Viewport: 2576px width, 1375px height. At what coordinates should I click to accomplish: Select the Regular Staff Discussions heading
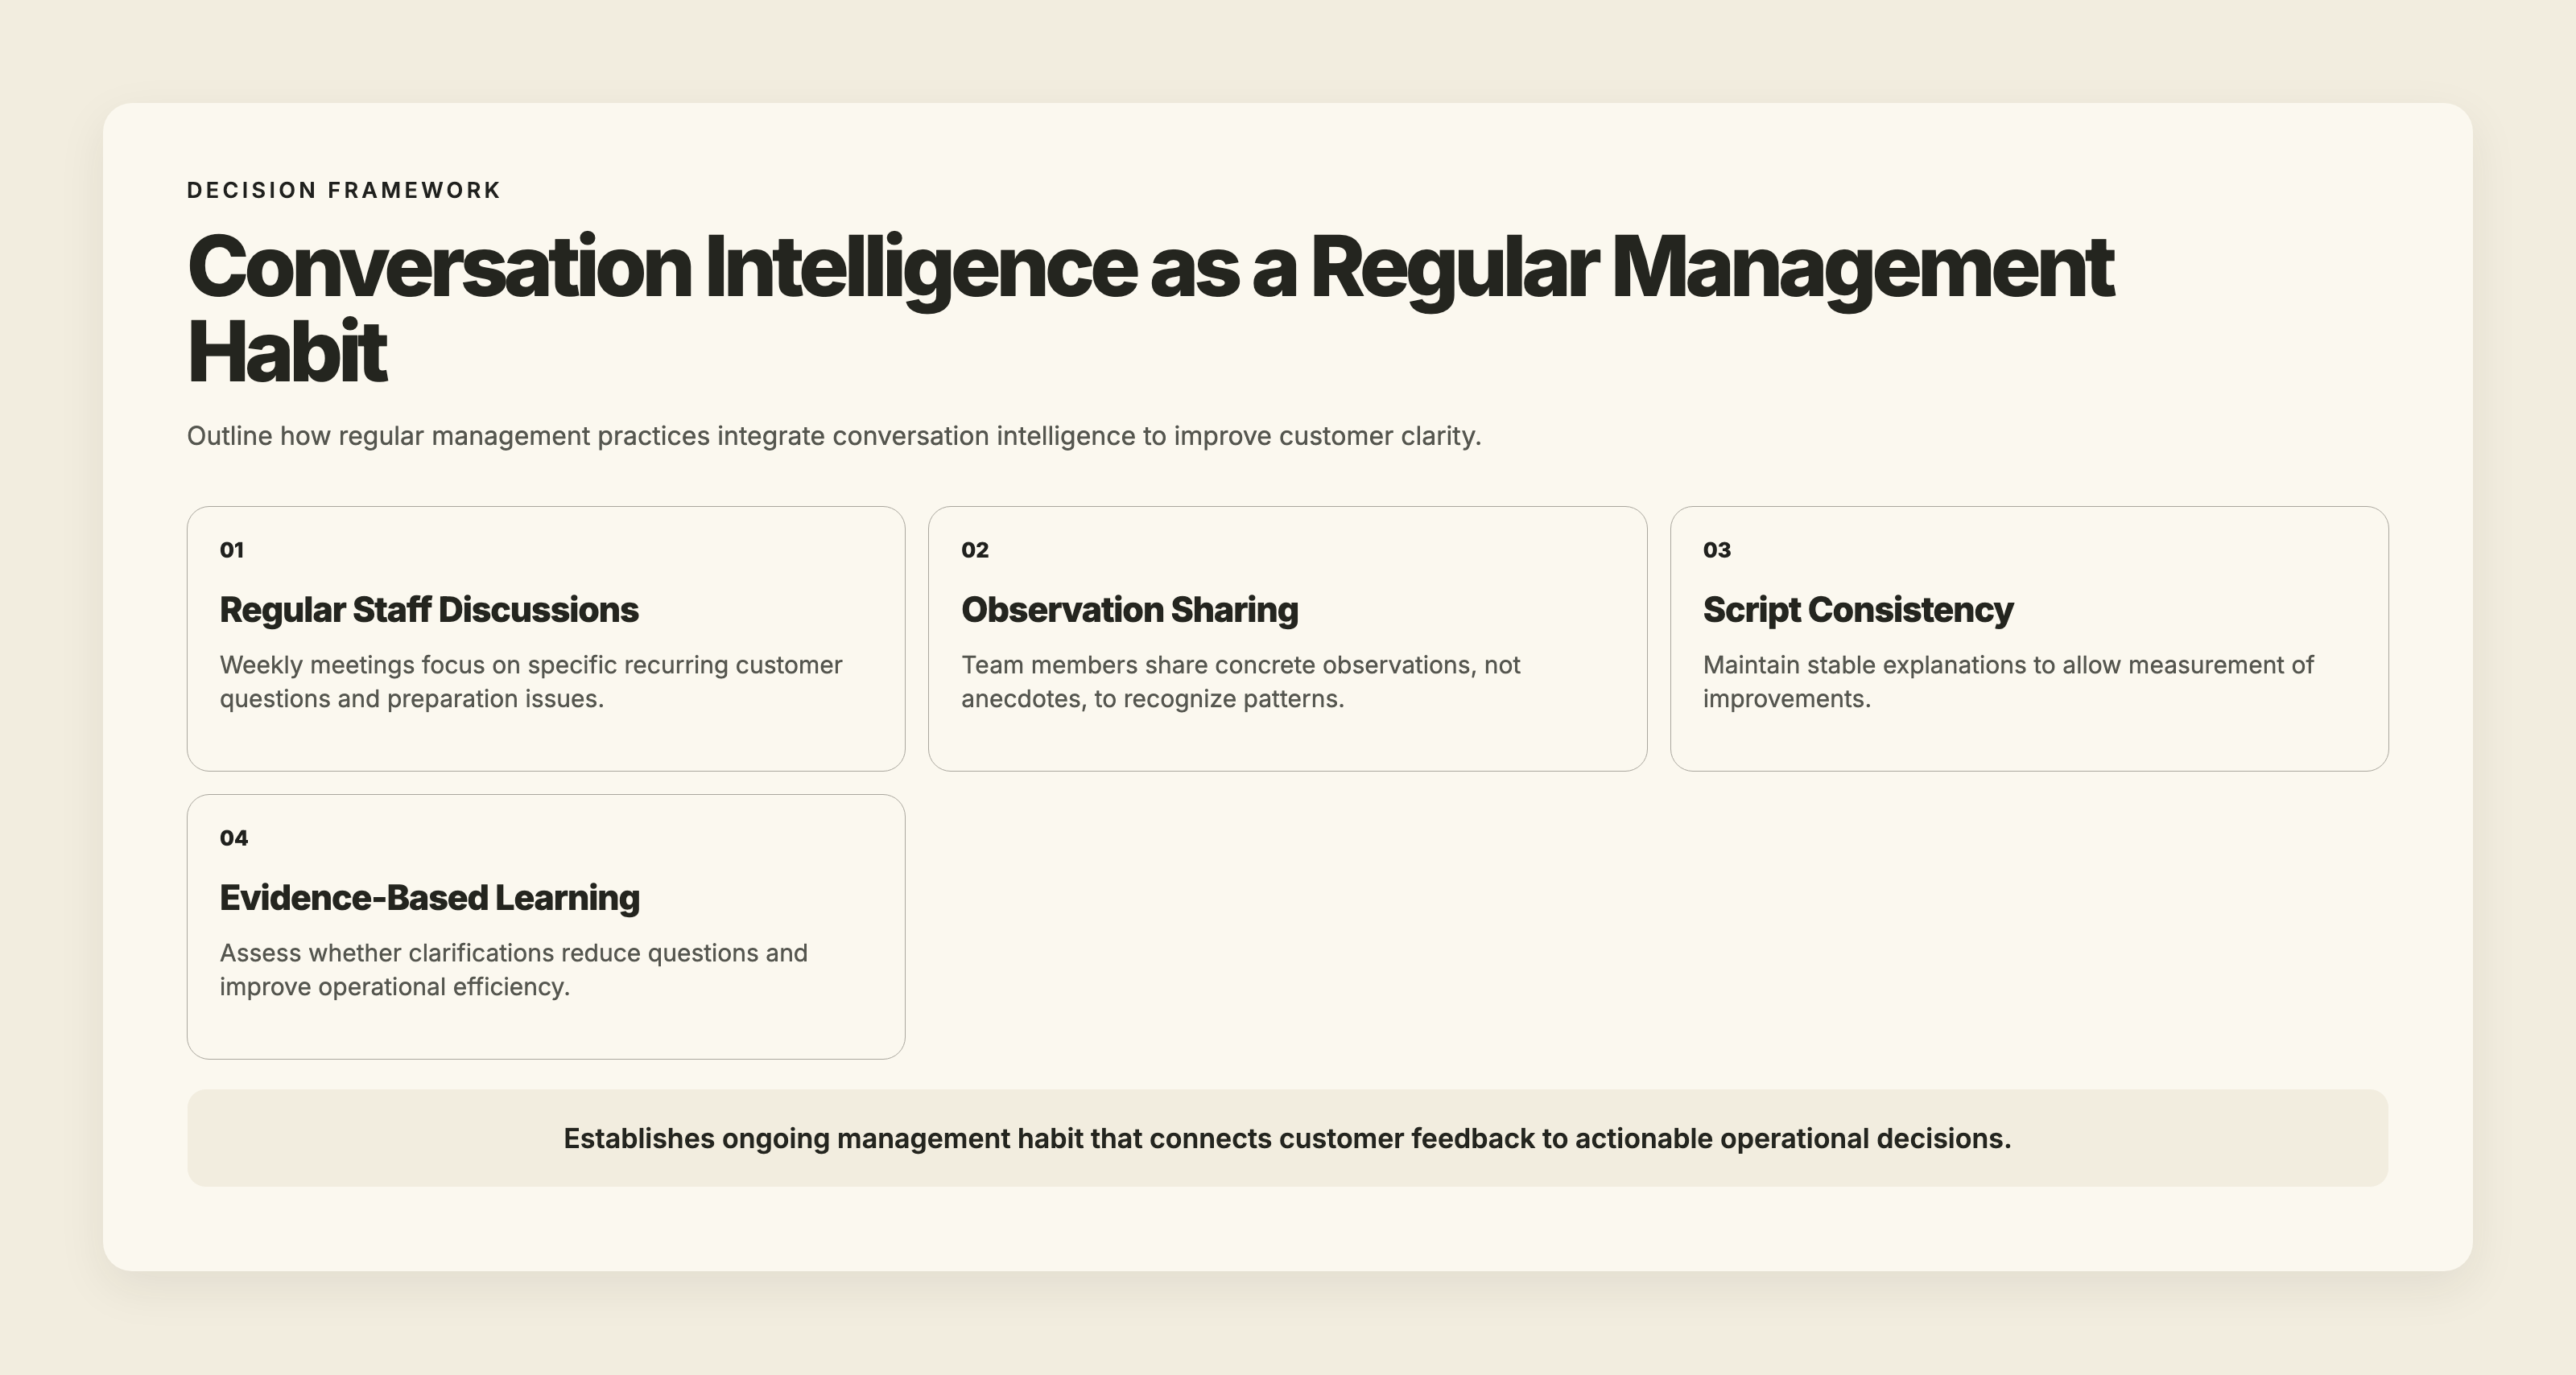click(x=429, y=610)
